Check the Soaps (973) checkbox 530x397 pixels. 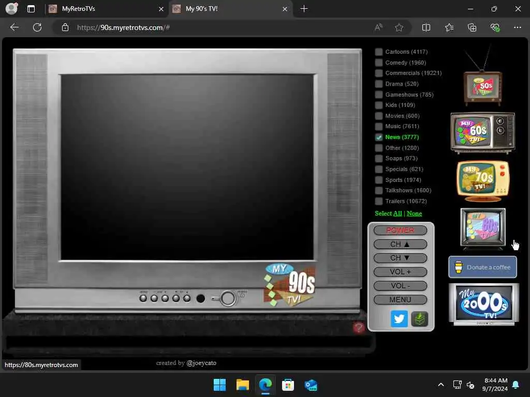(378, 158)
